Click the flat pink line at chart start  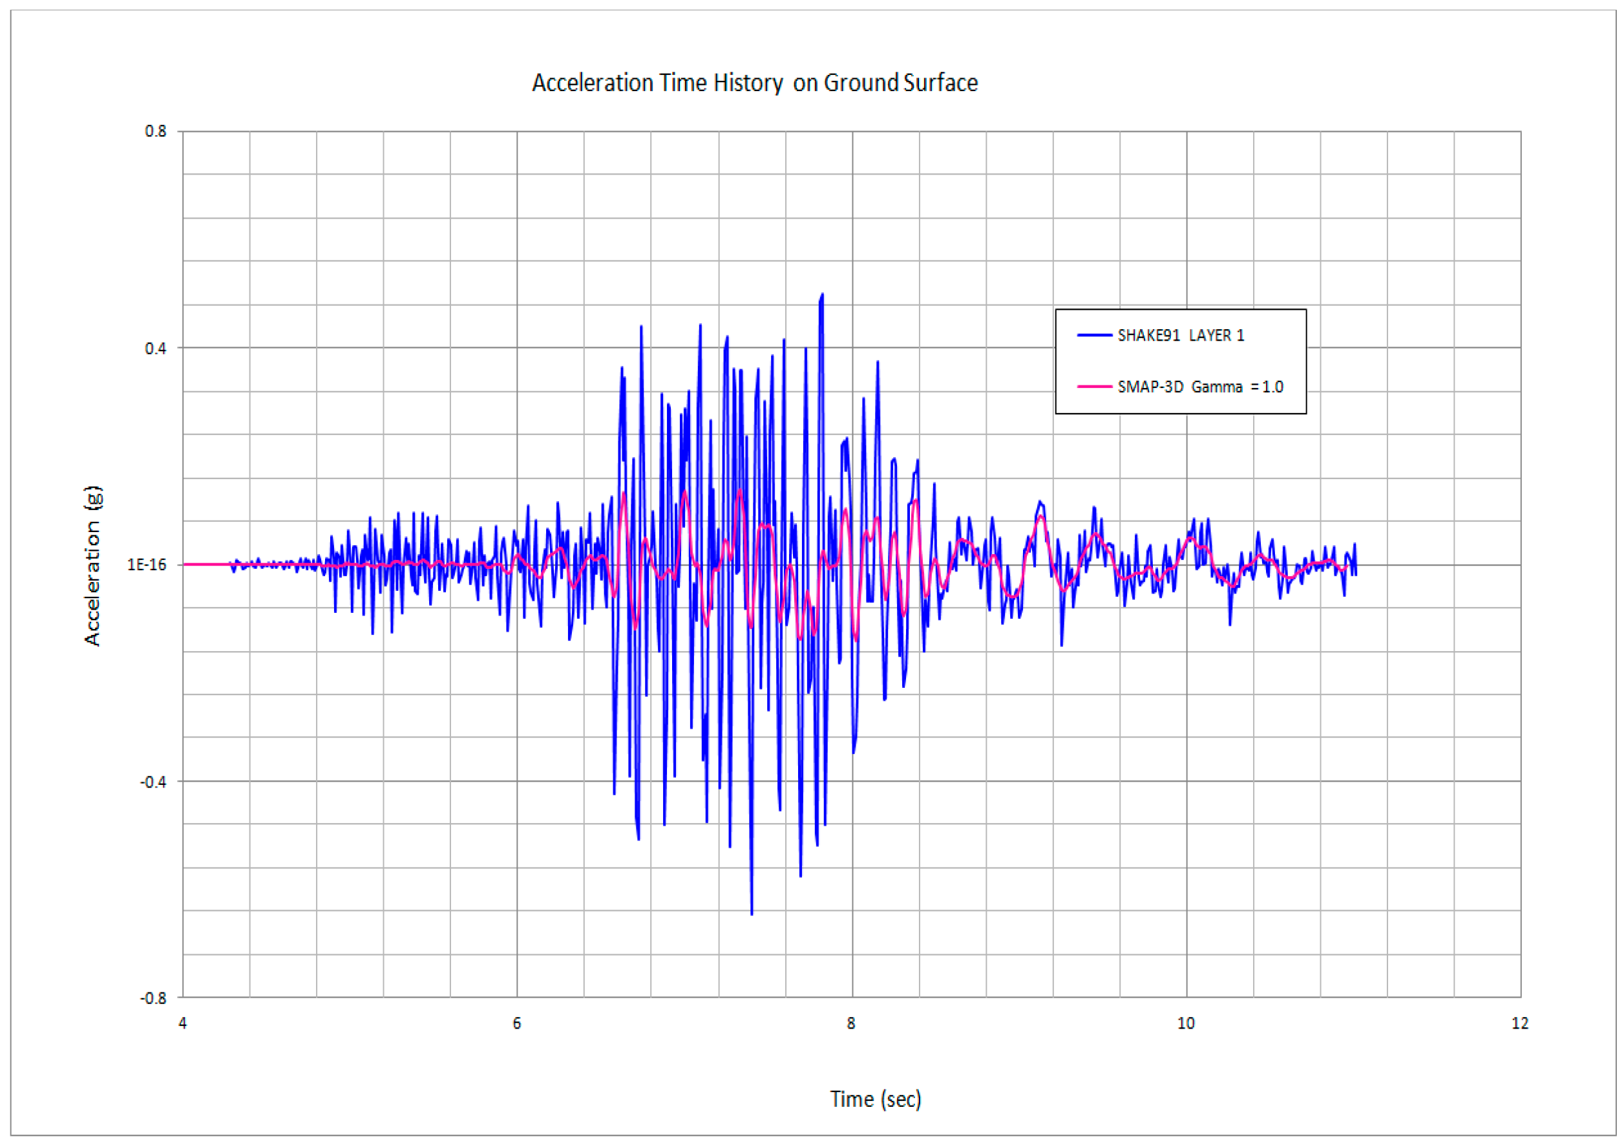point(205,564)
